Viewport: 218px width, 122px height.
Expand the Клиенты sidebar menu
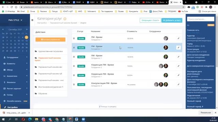(15, 63)
